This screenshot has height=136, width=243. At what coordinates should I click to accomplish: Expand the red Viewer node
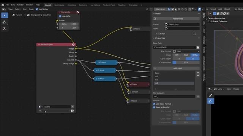pos(130,84)
